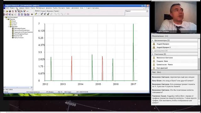Switch to the Динамика tab above chart
The width and height of the screenshot is (201, 113).
pyautogui.click(x=50, y=11)
